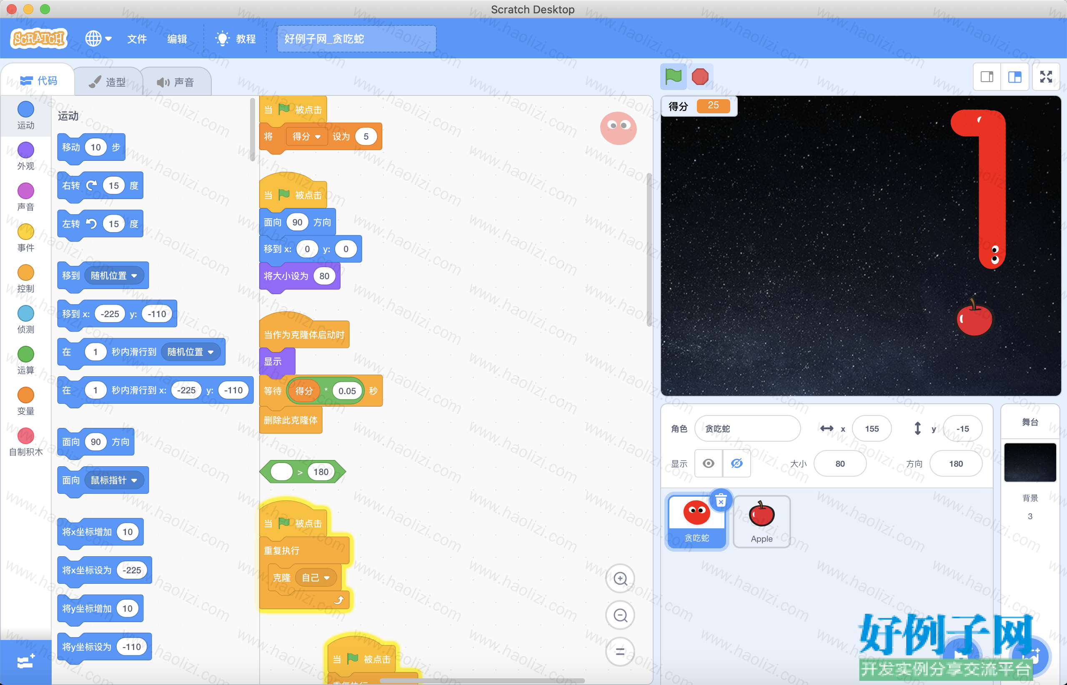Select the 事件 block category
Screen dimensions: 1067x685
coord(26,238)
